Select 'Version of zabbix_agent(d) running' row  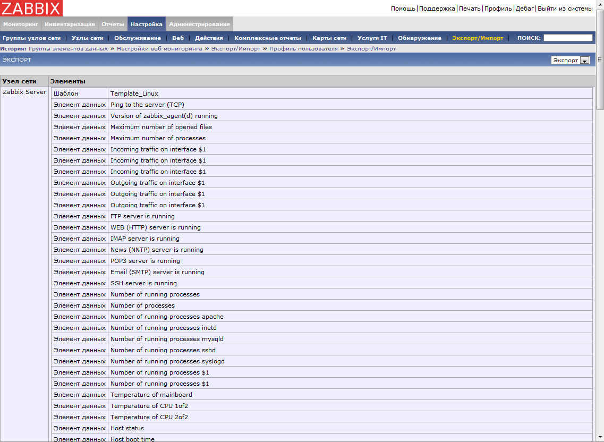click(322, 116)
